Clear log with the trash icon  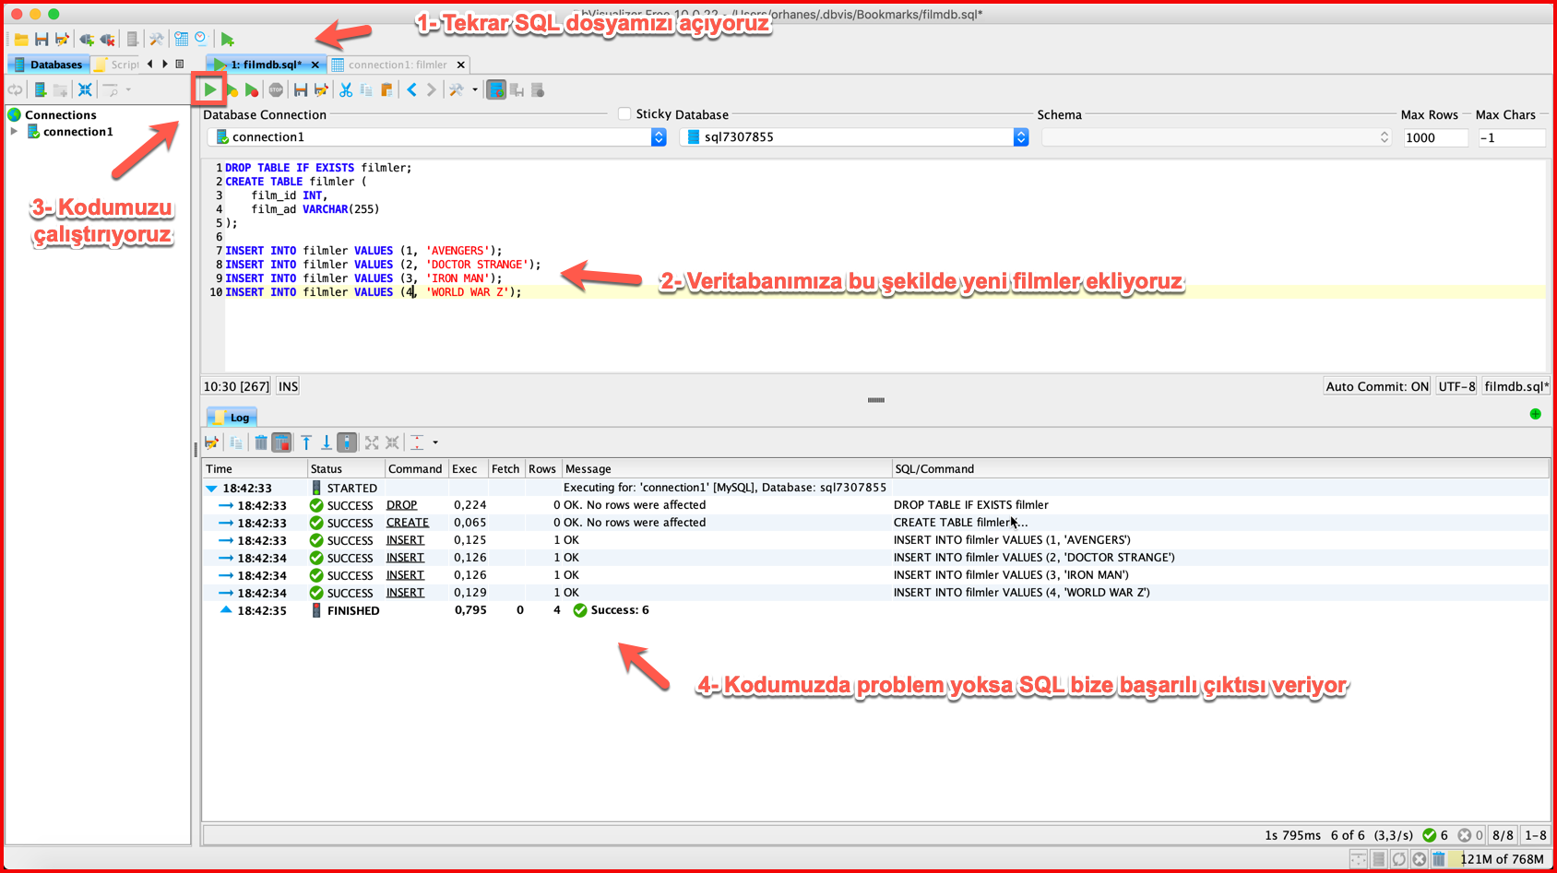coord(261,442)
